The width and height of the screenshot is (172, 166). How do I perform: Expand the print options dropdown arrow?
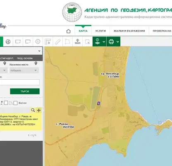[118, 41]
